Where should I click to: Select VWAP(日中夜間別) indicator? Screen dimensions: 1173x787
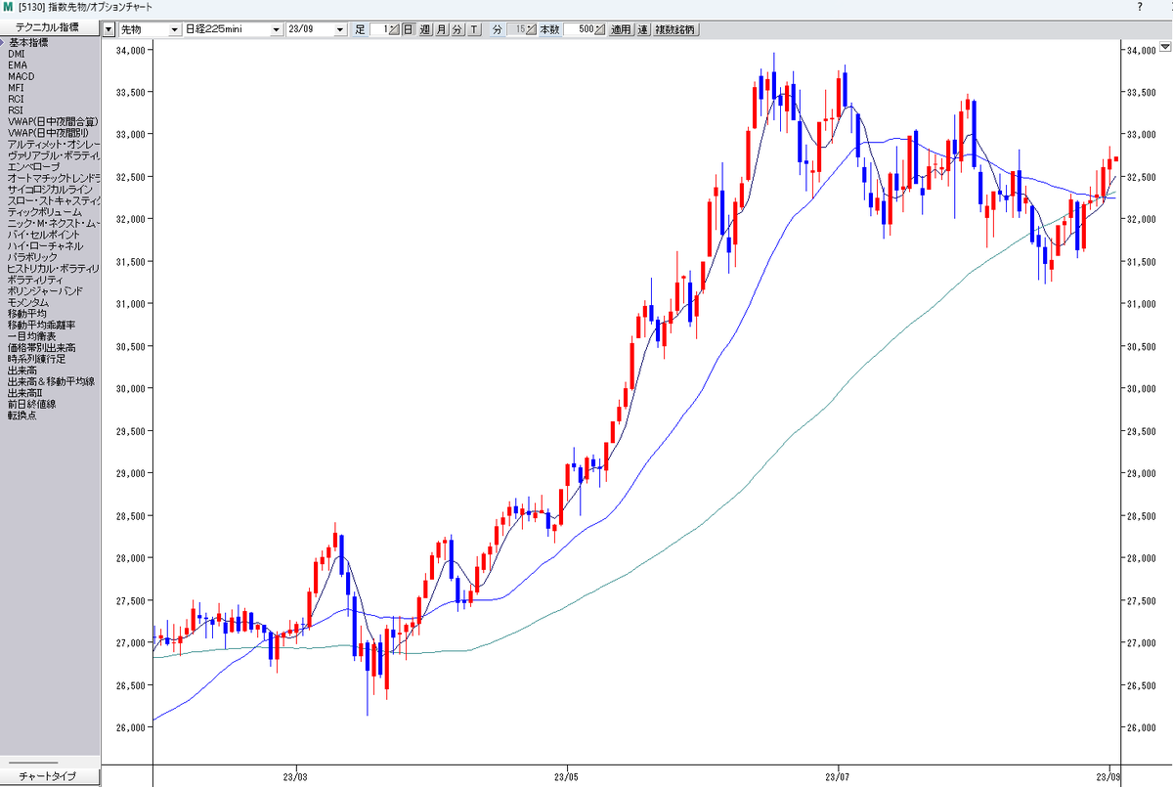[46, 133]
